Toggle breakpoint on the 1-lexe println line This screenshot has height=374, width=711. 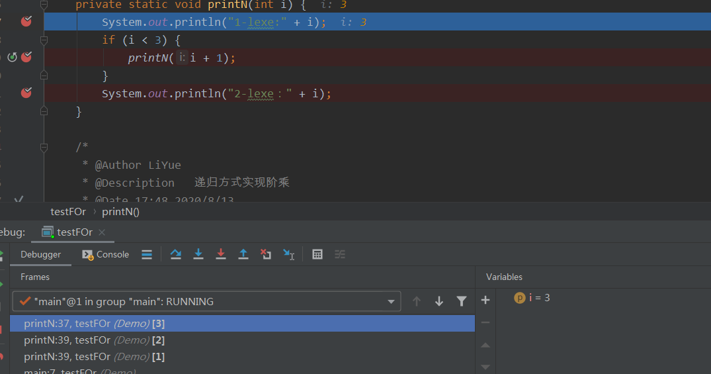coord(26,21)
